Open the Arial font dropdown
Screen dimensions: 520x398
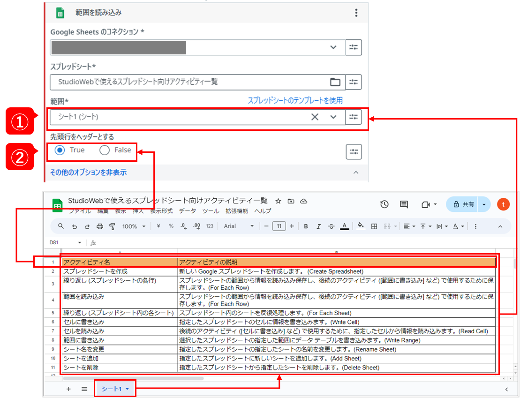239,226
